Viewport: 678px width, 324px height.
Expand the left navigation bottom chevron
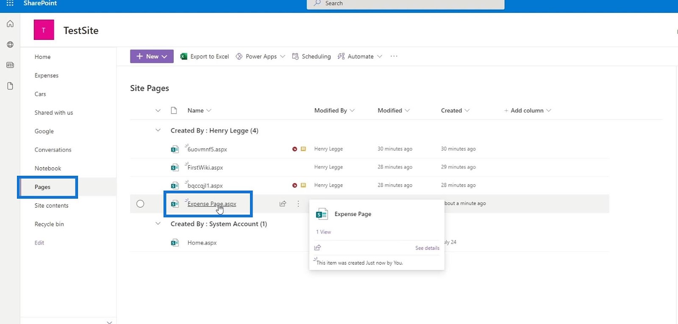click(x=109, y=322)
